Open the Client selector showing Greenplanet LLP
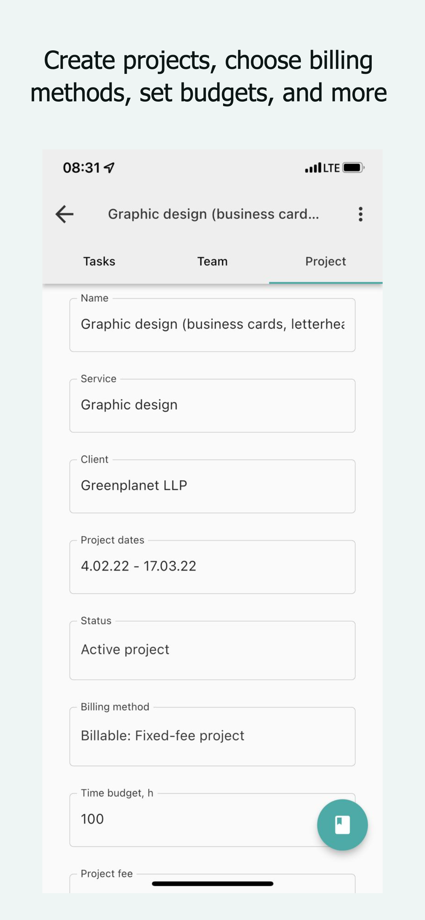Screen dimensions: 425x920 (x=212, y=486)
